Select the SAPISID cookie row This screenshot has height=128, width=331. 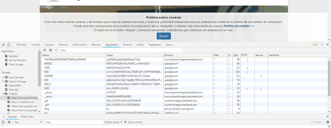[x=185, y=76]
